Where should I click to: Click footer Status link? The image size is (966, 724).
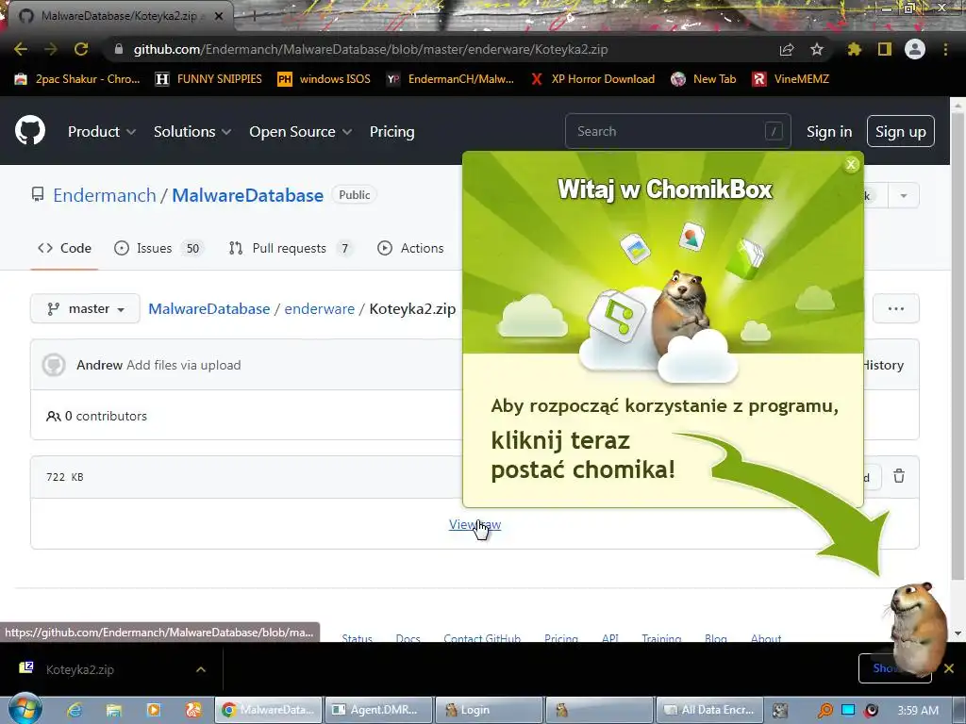tap(358, 638)
